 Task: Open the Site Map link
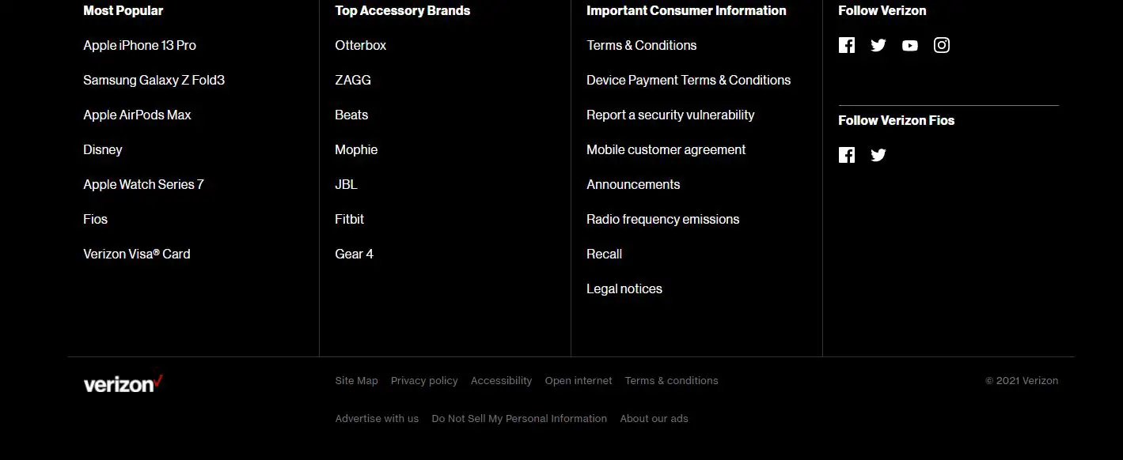(356, 381)
